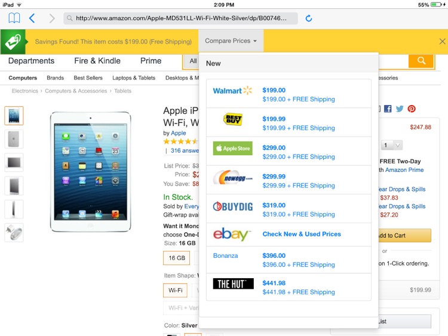Open the Bonanza seller link
Image resolution: width=448 pixels, height=336 pixels.
(x=225, y=255)
